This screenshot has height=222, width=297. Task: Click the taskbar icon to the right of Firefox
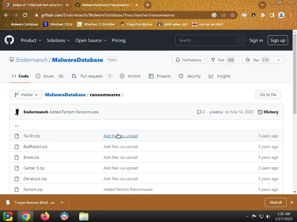tap(64, 216)
